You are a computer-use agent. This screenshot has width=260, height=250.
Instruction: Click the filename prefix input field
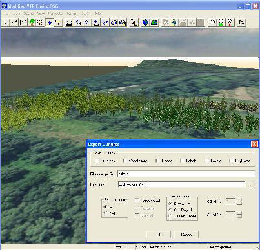[186, 174]
